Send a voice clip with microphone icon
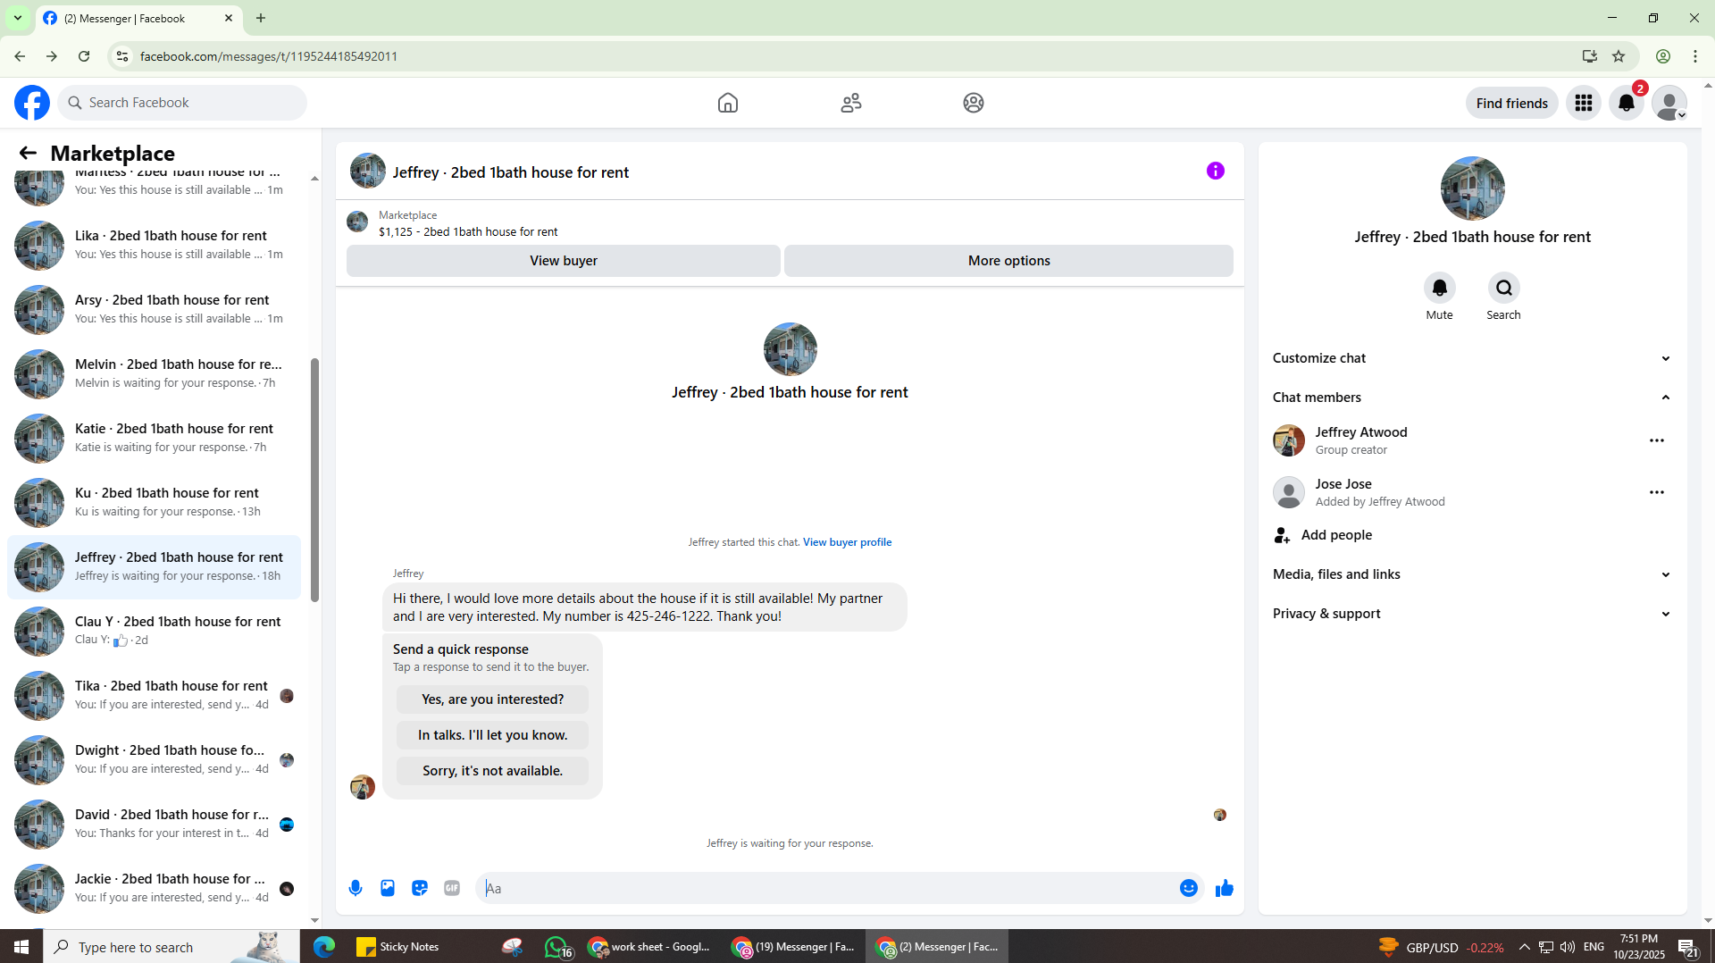The width and height of the screenshot is (1715, 963). pyautogui.click(x=356, y=888)
